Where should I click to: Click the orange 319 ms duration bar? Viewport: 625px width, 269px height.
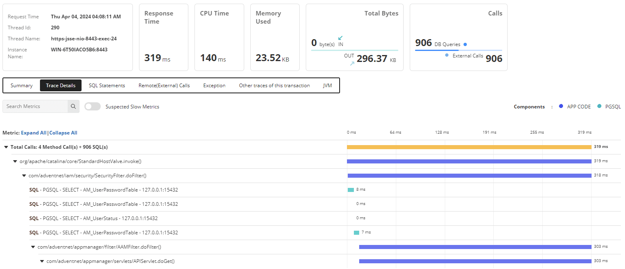(469, 146)
